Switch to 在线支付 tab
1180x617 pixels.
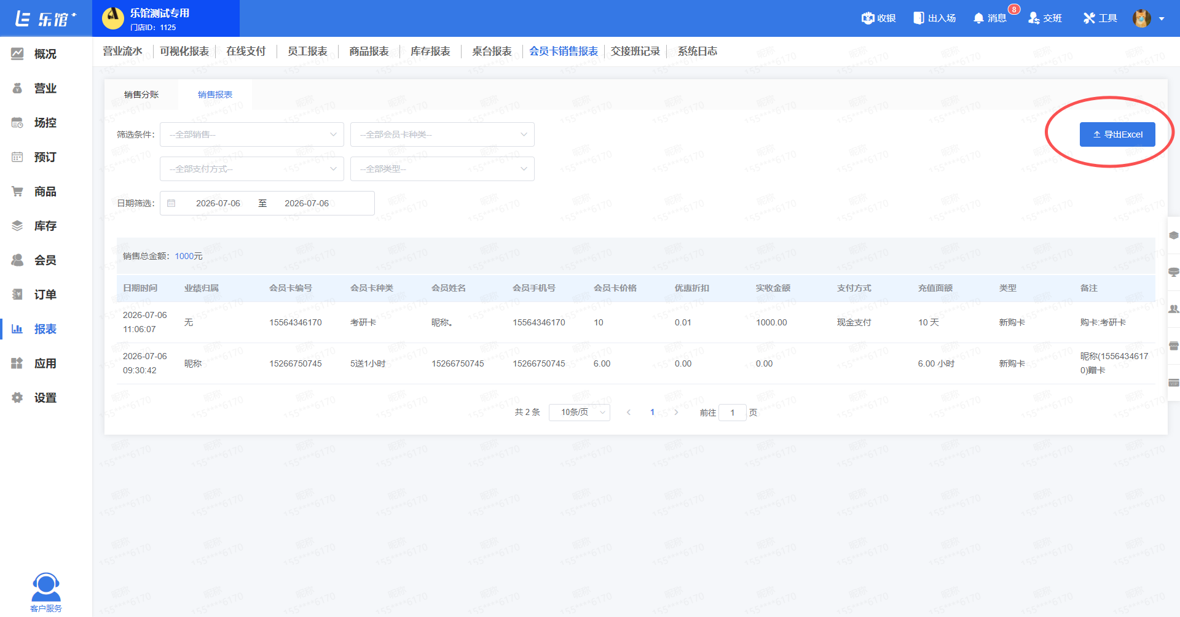click(246, 52)
